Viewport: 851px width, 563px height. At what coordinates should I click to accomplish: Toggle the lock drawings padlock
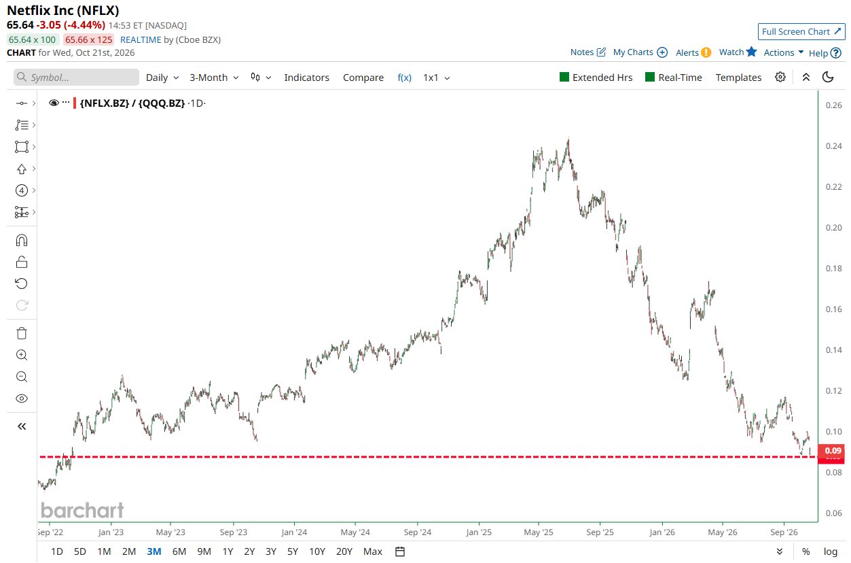pyautogui.click(x=21, y=262)
